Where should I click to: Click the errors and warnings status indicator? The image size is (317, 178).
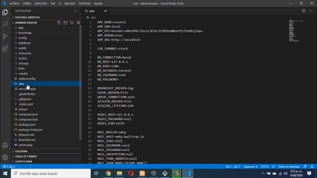[x=9, y=167]
